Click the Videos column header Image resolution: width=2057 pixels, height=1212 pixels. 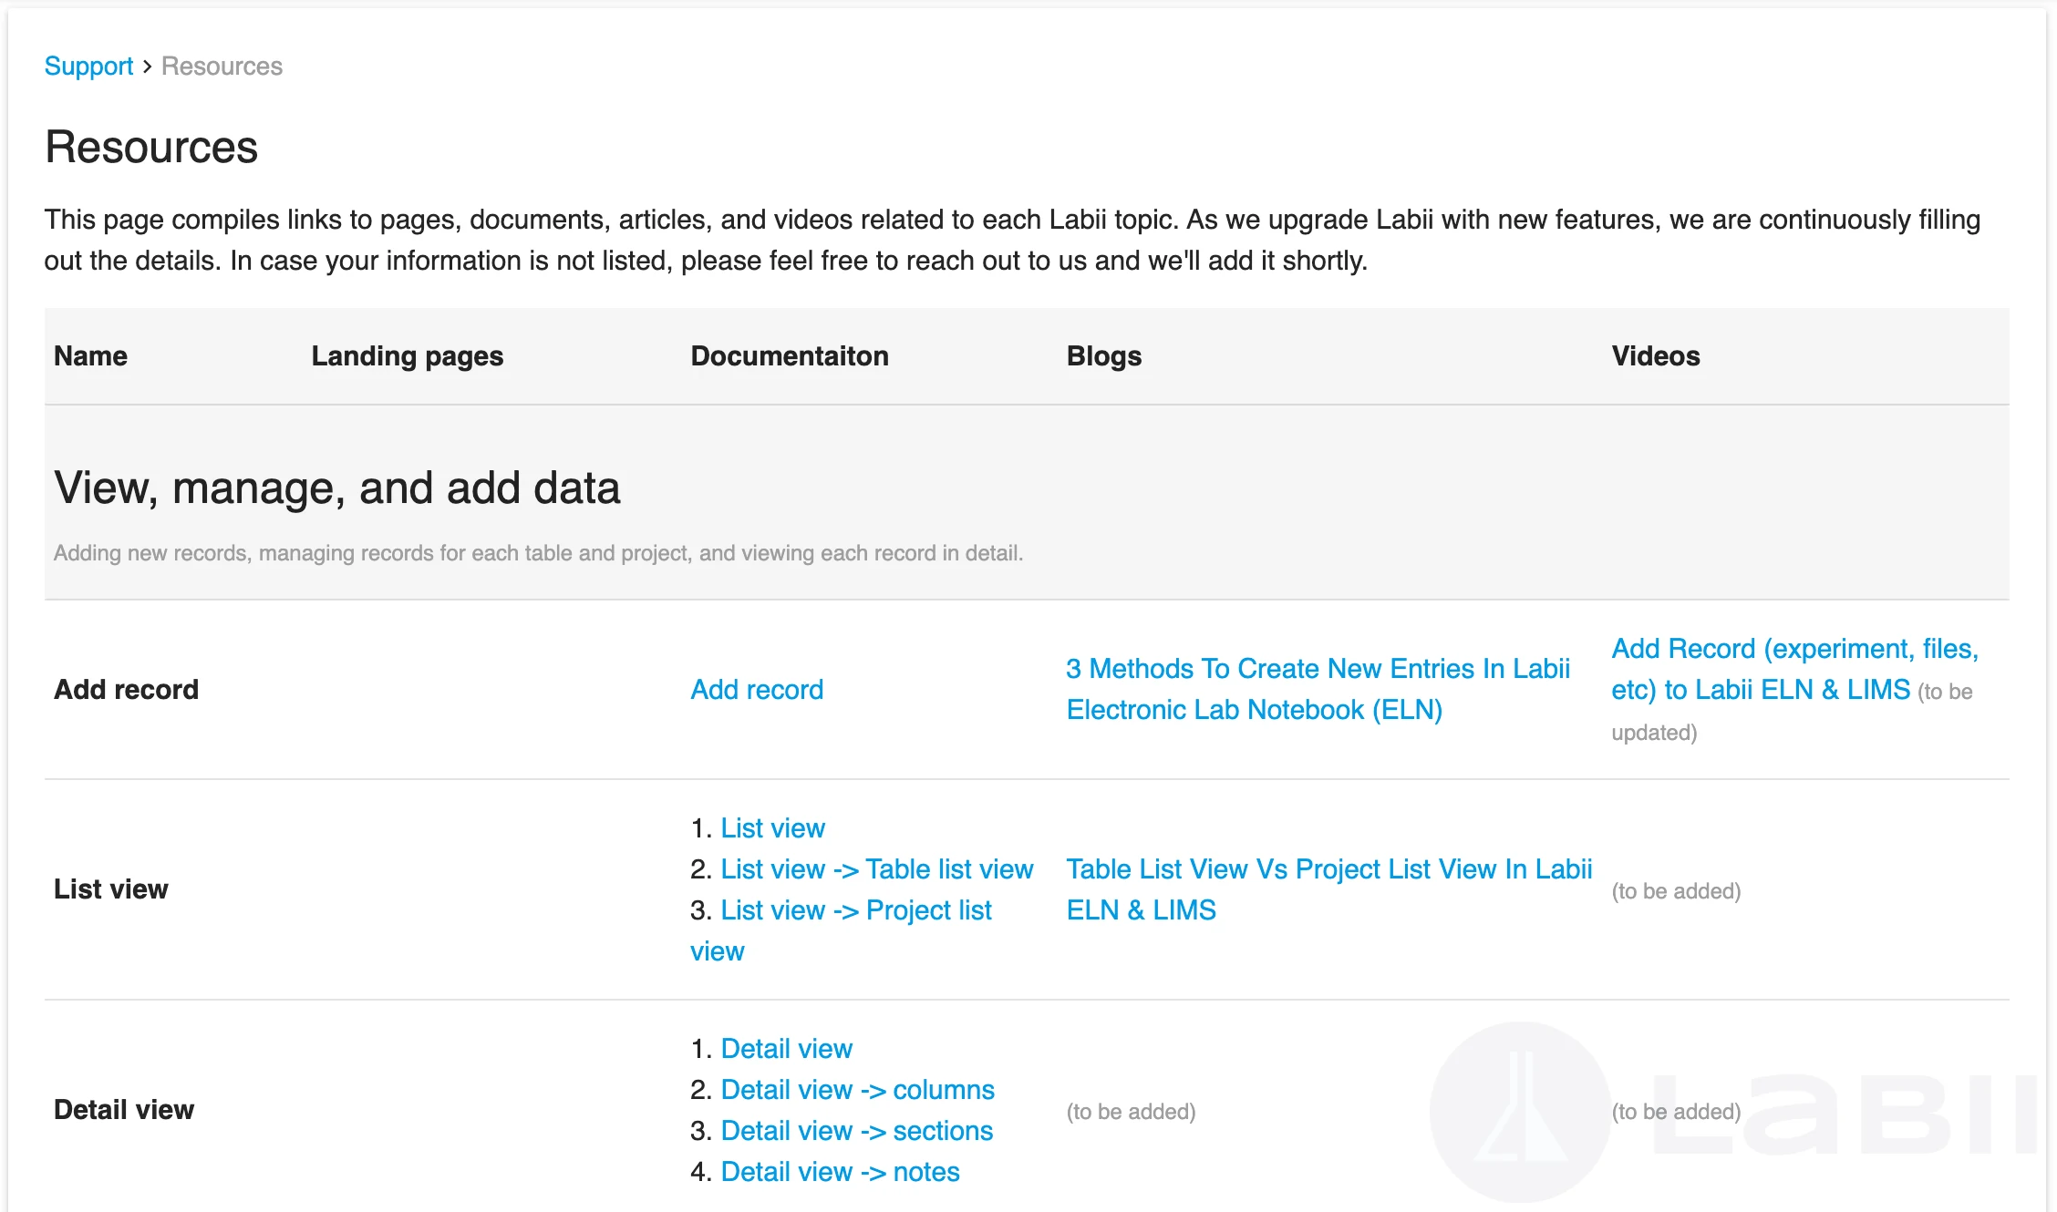click(1656, 355)
